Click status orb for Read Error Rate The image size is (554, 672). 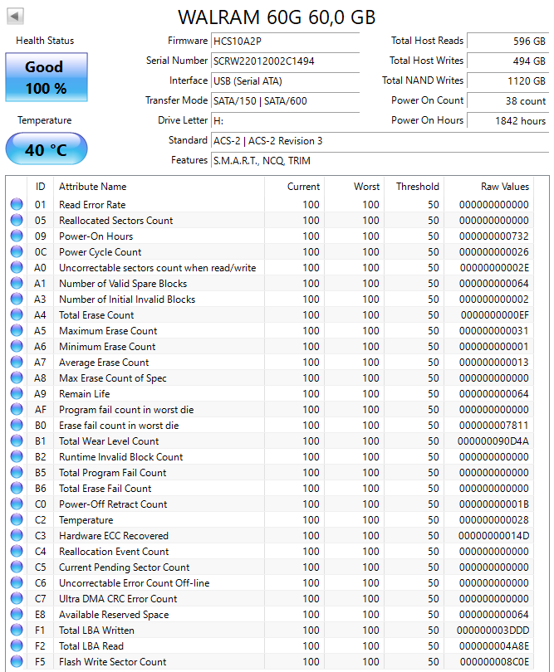pyautogui.click(x=17, y=204)
